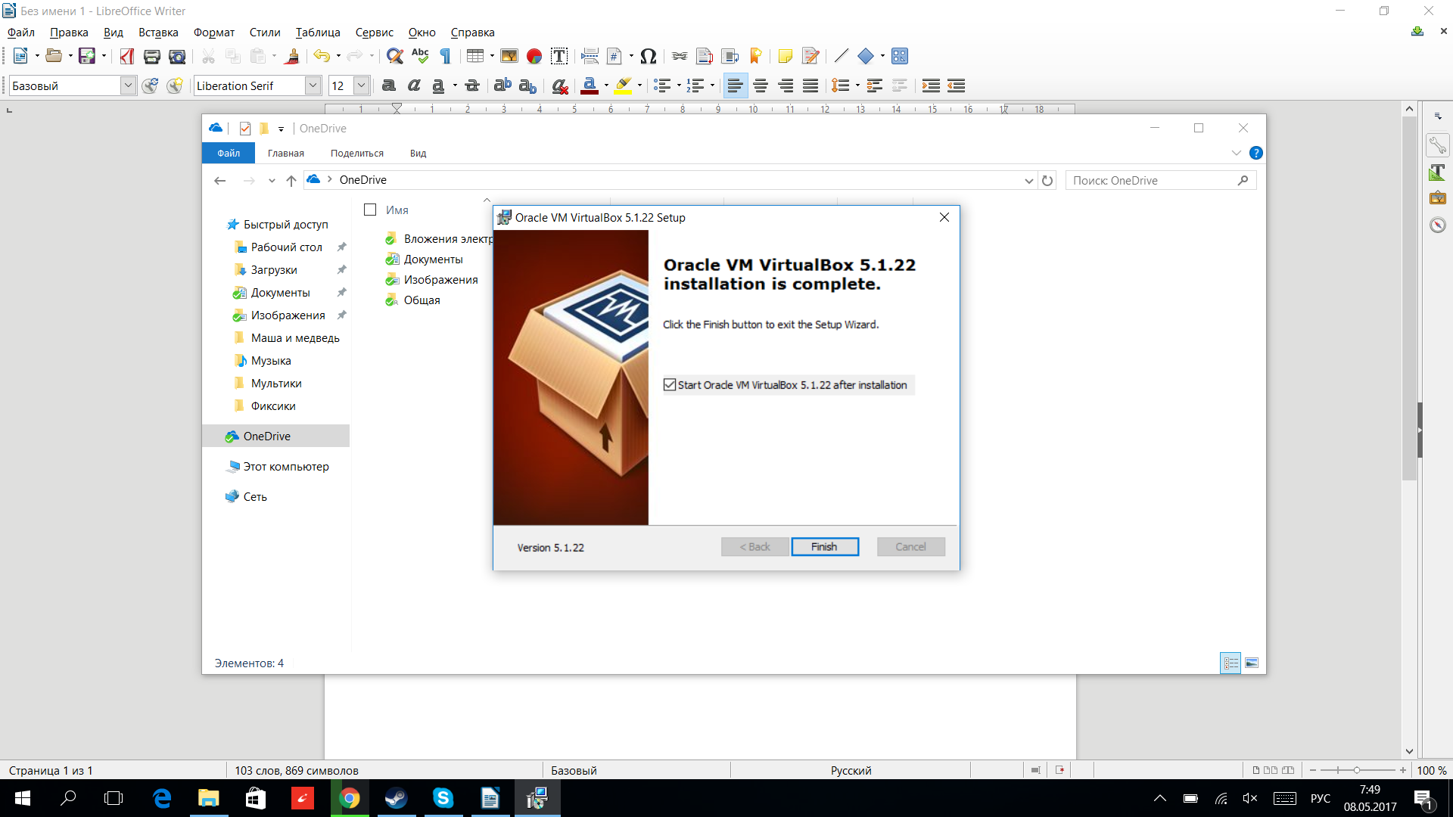1453x817 pixels.
Task: Click the Clear direct formatting icon
Action: click(560, 85)
